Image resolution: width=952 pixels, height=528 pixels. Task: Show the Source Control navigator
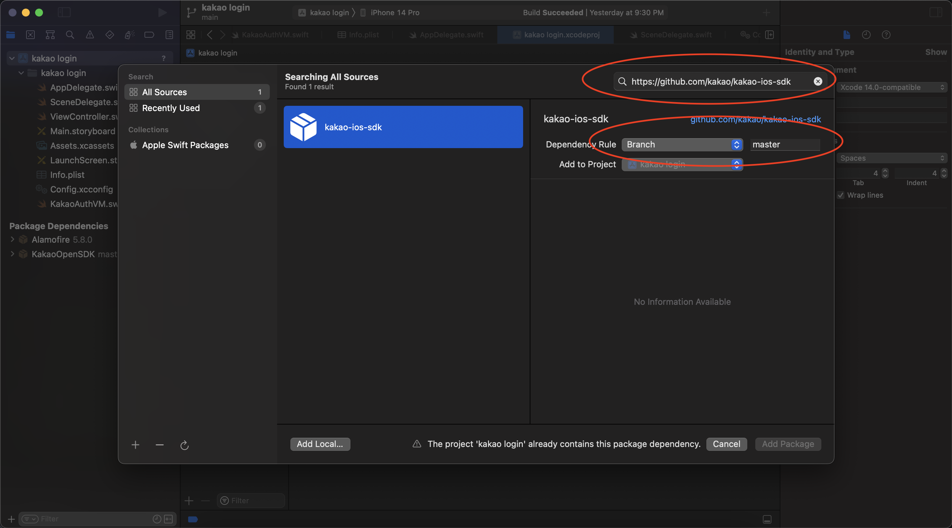click(30, 35)
